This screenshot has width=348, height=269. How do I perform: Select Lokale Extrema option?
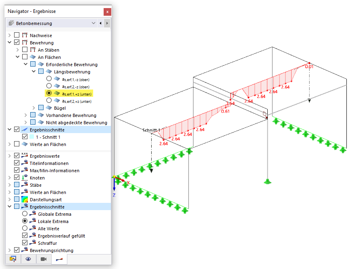(x=25, y=221)
